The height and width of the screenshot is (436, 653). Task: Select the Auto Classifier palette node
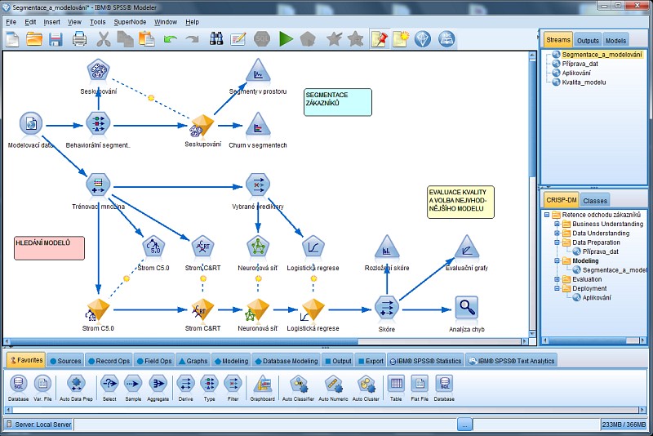click(299, 384)
